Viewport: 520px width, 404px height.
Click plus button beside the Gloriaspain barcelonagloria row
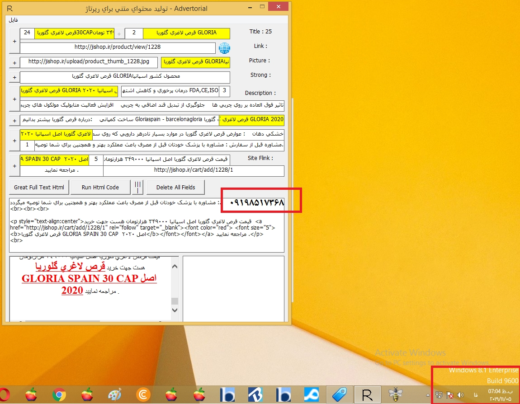(x=14, y=121)
